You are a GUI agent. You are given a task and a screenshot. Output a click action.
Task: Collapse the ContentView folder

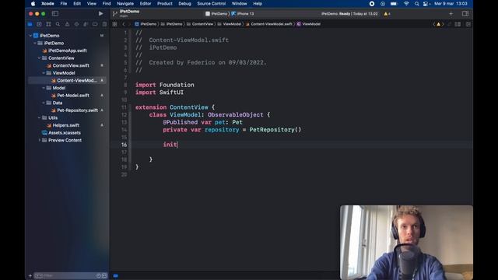(x=40, y=58)
